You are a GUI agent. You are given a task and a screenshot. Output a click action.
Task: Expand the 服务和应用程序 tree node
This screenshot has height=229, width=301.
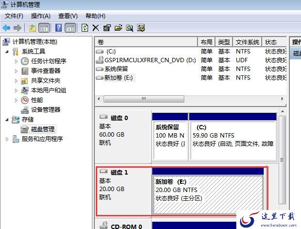tap(7, 139)
